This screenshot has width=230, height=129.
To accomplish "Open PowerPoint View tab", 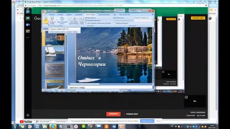I will click(115, 15).
